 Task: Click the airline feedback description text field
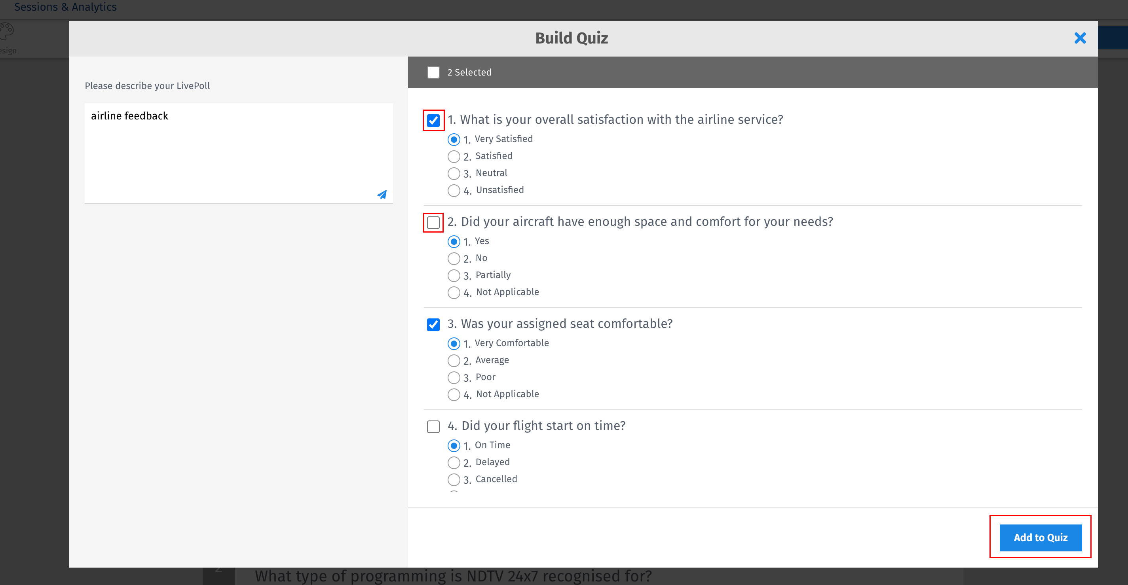[x=238, y=149]
